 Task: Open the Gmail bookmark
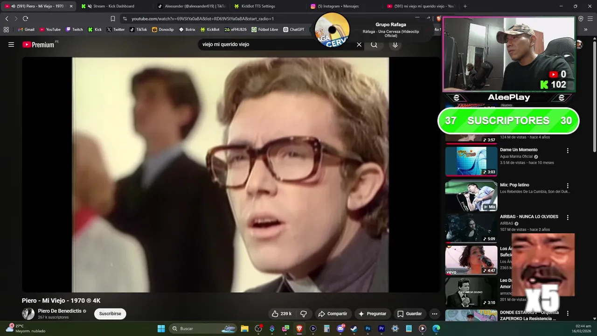[x=26, y=29]
